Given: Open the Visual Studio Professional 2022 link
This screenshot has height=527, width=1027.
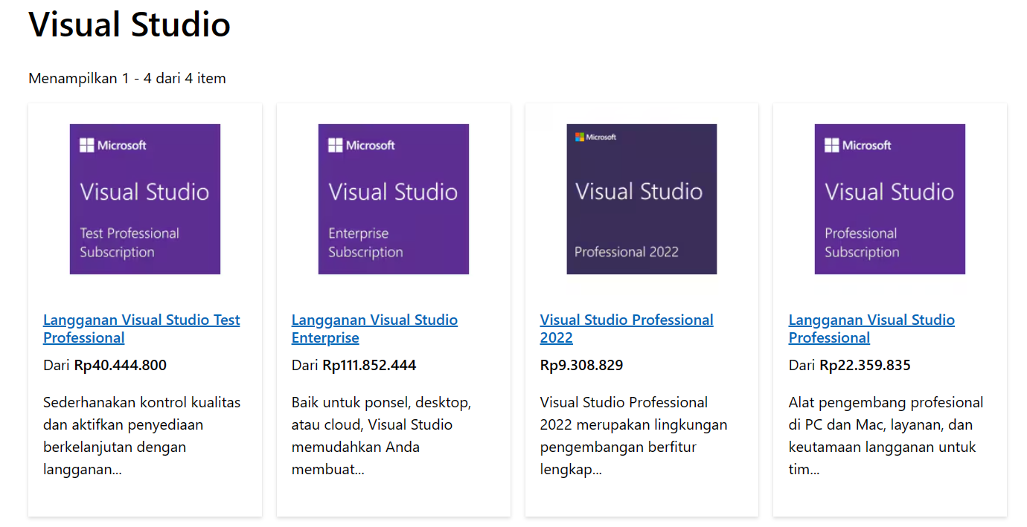Looking at the screenshot, I should [x=627, y=329].
